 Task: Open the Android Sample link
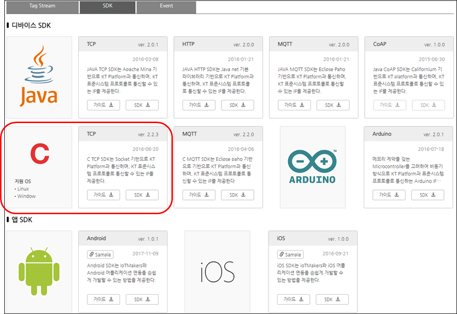100,254
